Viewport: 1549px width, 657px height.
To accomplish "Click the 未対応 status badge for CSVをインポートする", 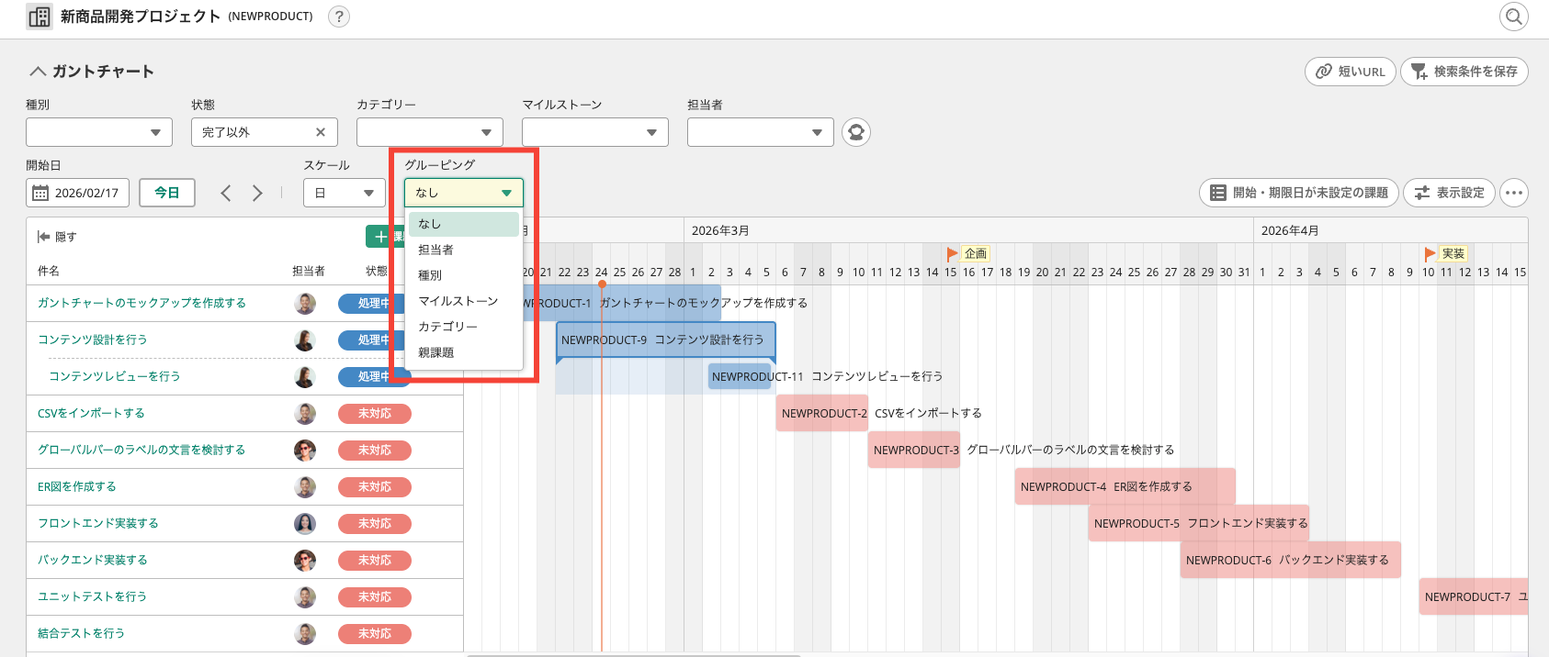I will pyautogui.click(x=375, y=414).
